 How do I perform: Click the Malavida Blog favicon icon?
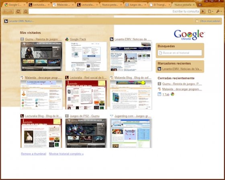[x=112, y=78]
